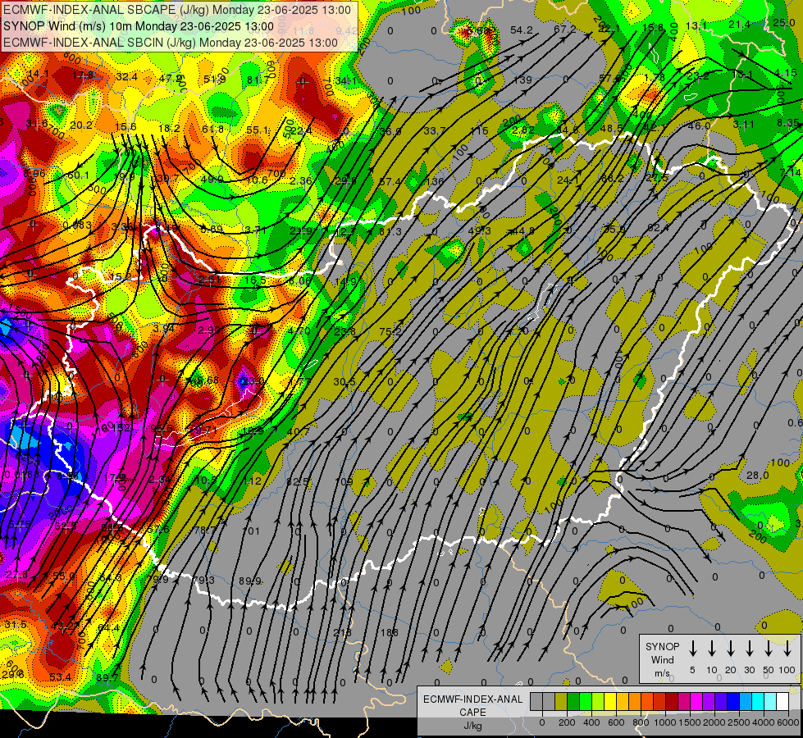Image resolution: width=803 pixels, height=738 pixels.
Task: Pick the bright green CAPE legend swatch
Action: click(586, 702)
